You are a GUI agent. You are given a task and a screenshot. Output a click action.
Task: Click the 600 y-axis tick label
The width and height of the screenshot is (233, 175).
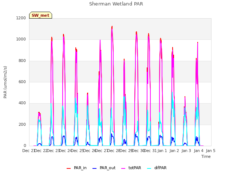tap(22, 82)
